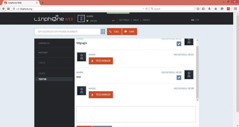Click test60 avatar beside test message
The width and height of the screenshot is (239, 127).
click(x=189, y=75)
